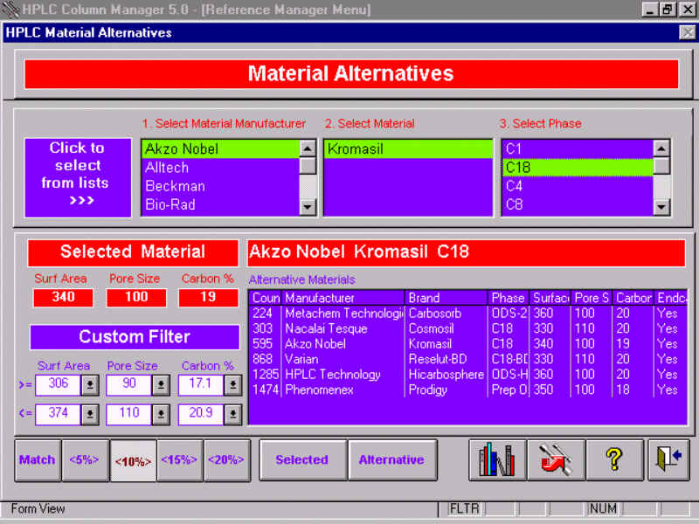Open the Carbon % minimum (>=) dropdown arrow
Screen dimensions: 699x524
[232, 385]
